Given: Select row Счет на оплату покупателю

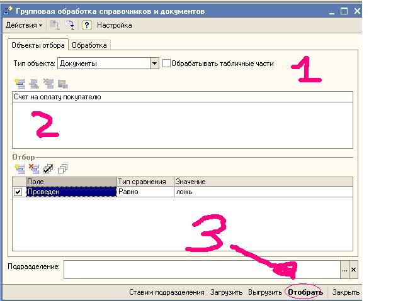Looking at the screenshot, I should tap(183, 97).
